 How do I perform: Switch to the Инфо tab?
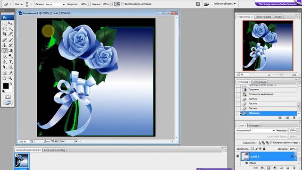pos(278,17)
